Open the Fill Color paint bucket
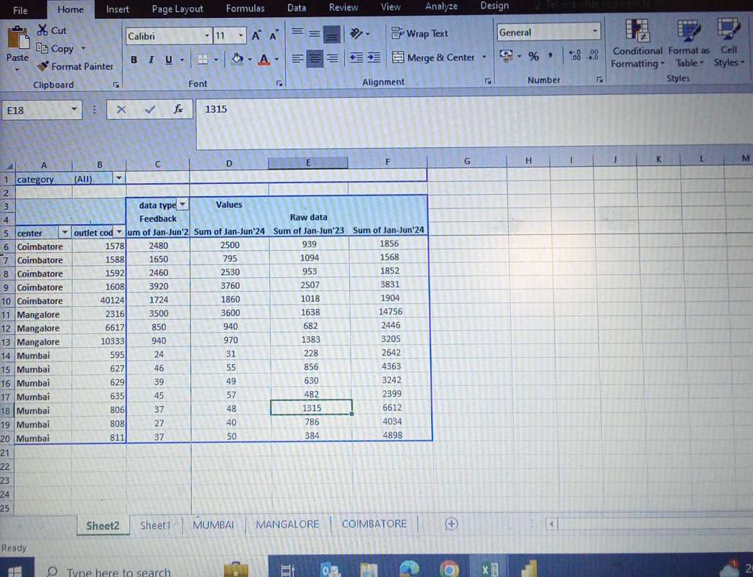 tap(238, 59)
